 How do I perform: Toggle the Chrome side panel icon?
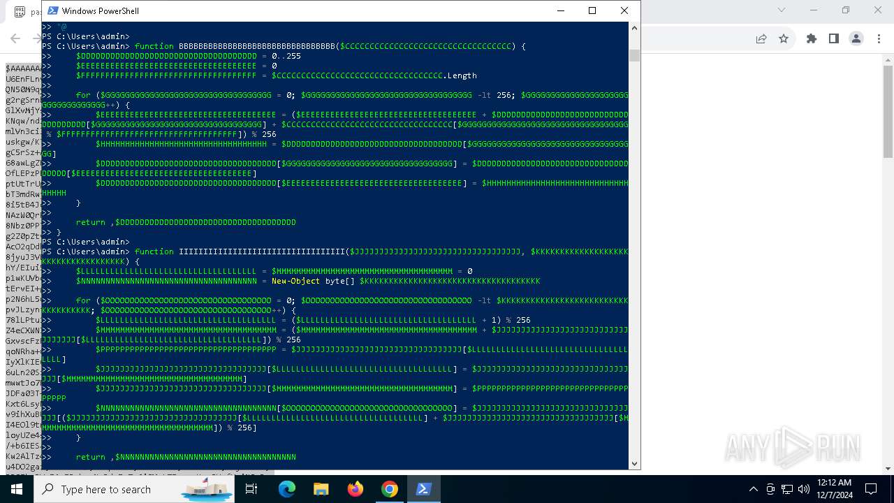834,38
